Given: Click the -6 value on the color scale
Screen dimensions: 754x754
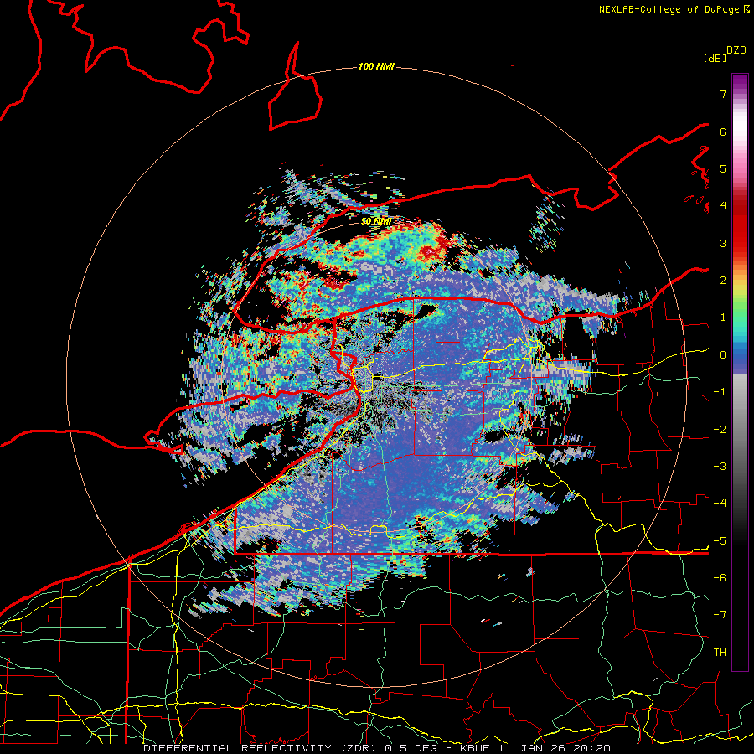Looking at the screenshot, I should pyautogui.click(x=720, y=578).
